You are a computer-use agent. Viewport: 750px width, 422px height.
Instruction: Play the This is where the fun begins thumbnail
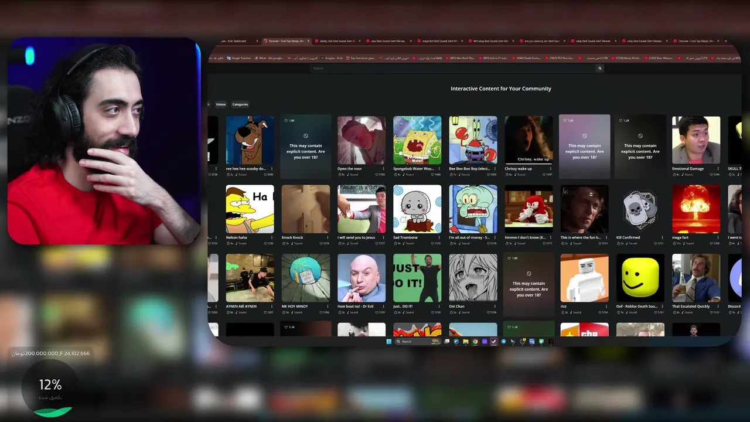[x=584, y=209]
